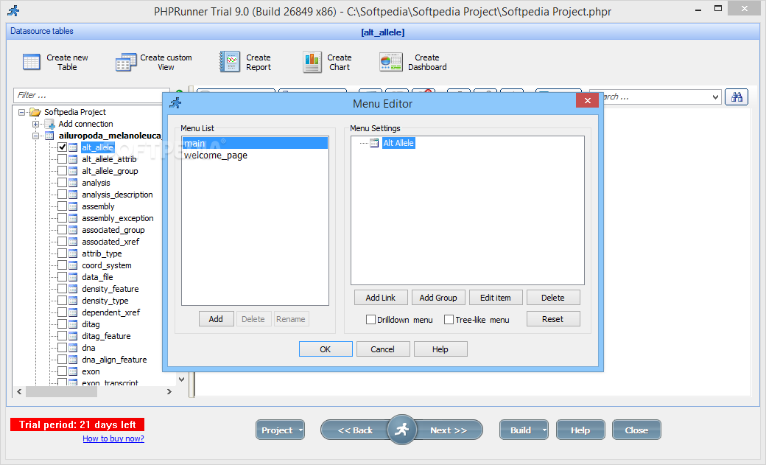This screenshot has height=465, width=766.
Task: Check the assembly_exception checkbox
Action: [x=62, y=218]
